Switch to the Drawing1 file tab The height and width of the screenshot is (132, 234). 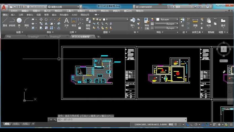[x=34, y=37]
